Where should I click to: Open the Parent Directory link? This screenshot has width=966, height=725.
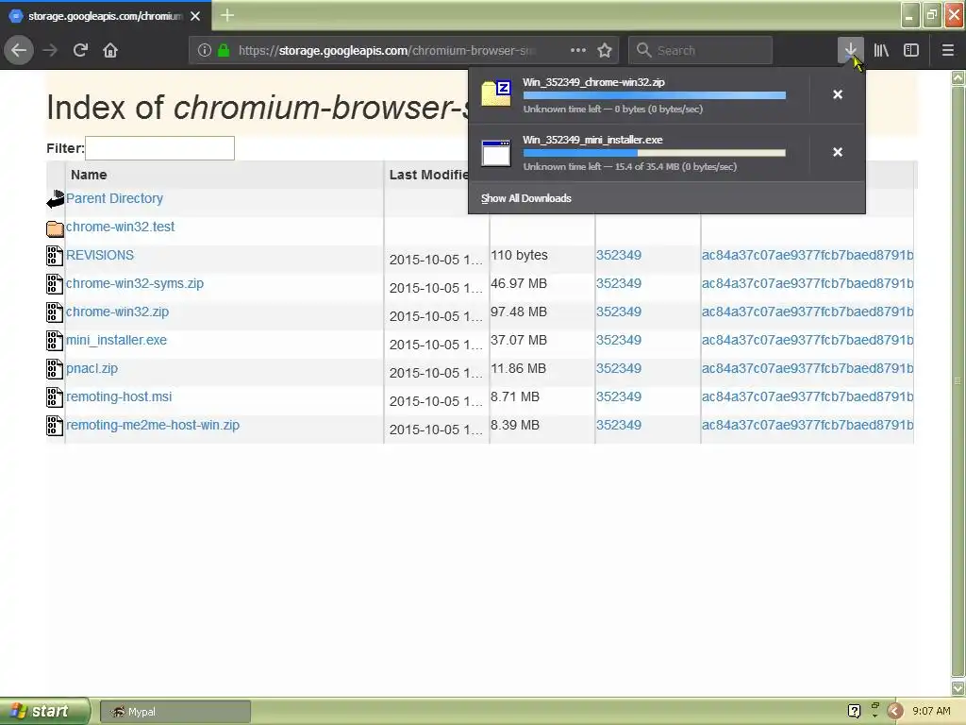coord(114,198)
